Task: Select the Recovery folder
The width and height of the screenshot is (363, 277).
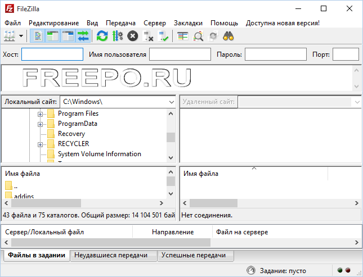Action: click(71, 134)
